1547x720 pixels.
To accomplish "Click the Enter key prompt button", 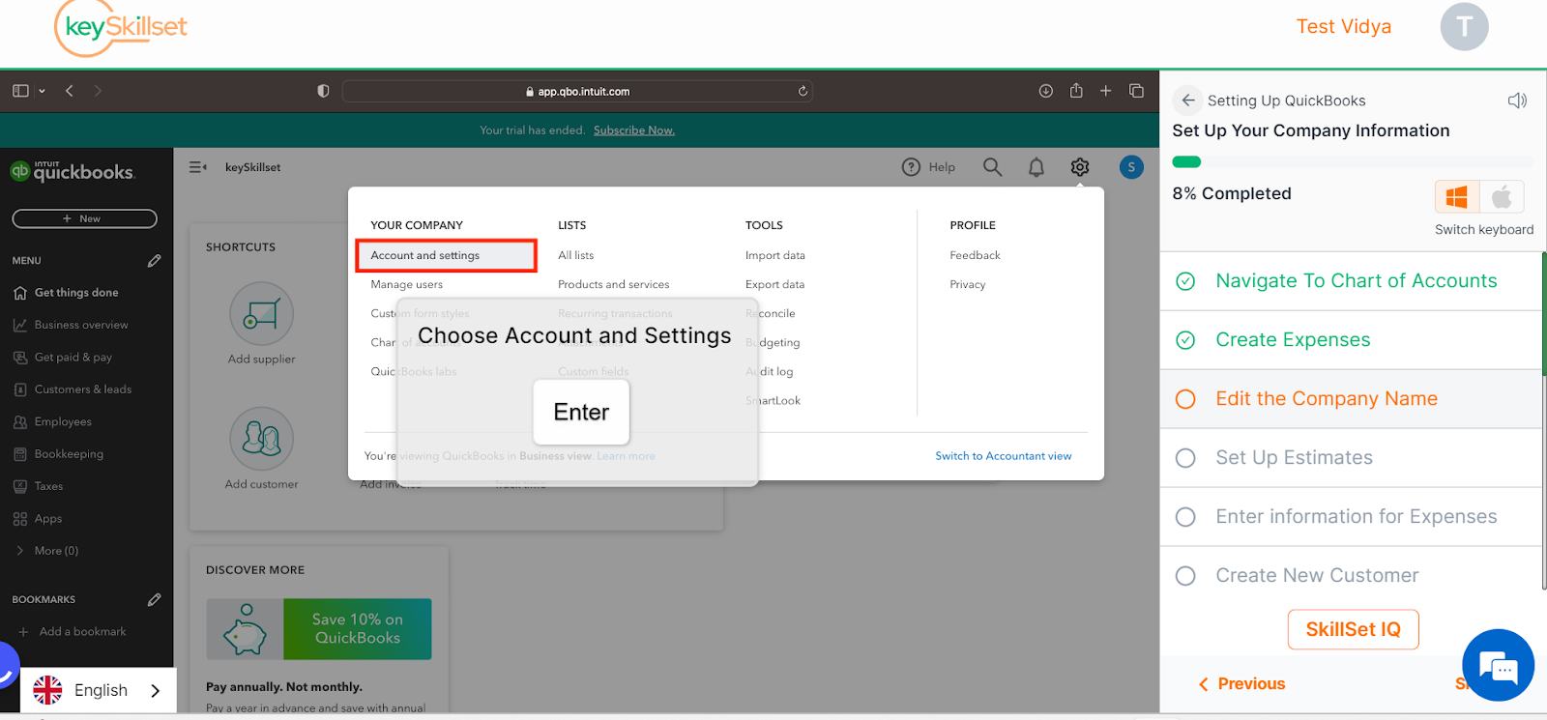I will pos(581,413).
